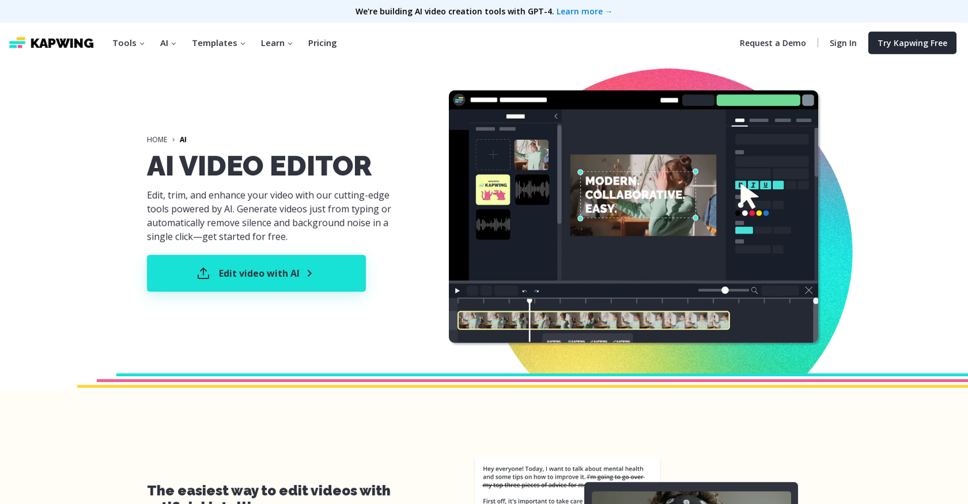Image resolution: width=968 pixels, height=504 pixels.
Task: Click the redo icon above the timeline
Action: tap(536, 290)
